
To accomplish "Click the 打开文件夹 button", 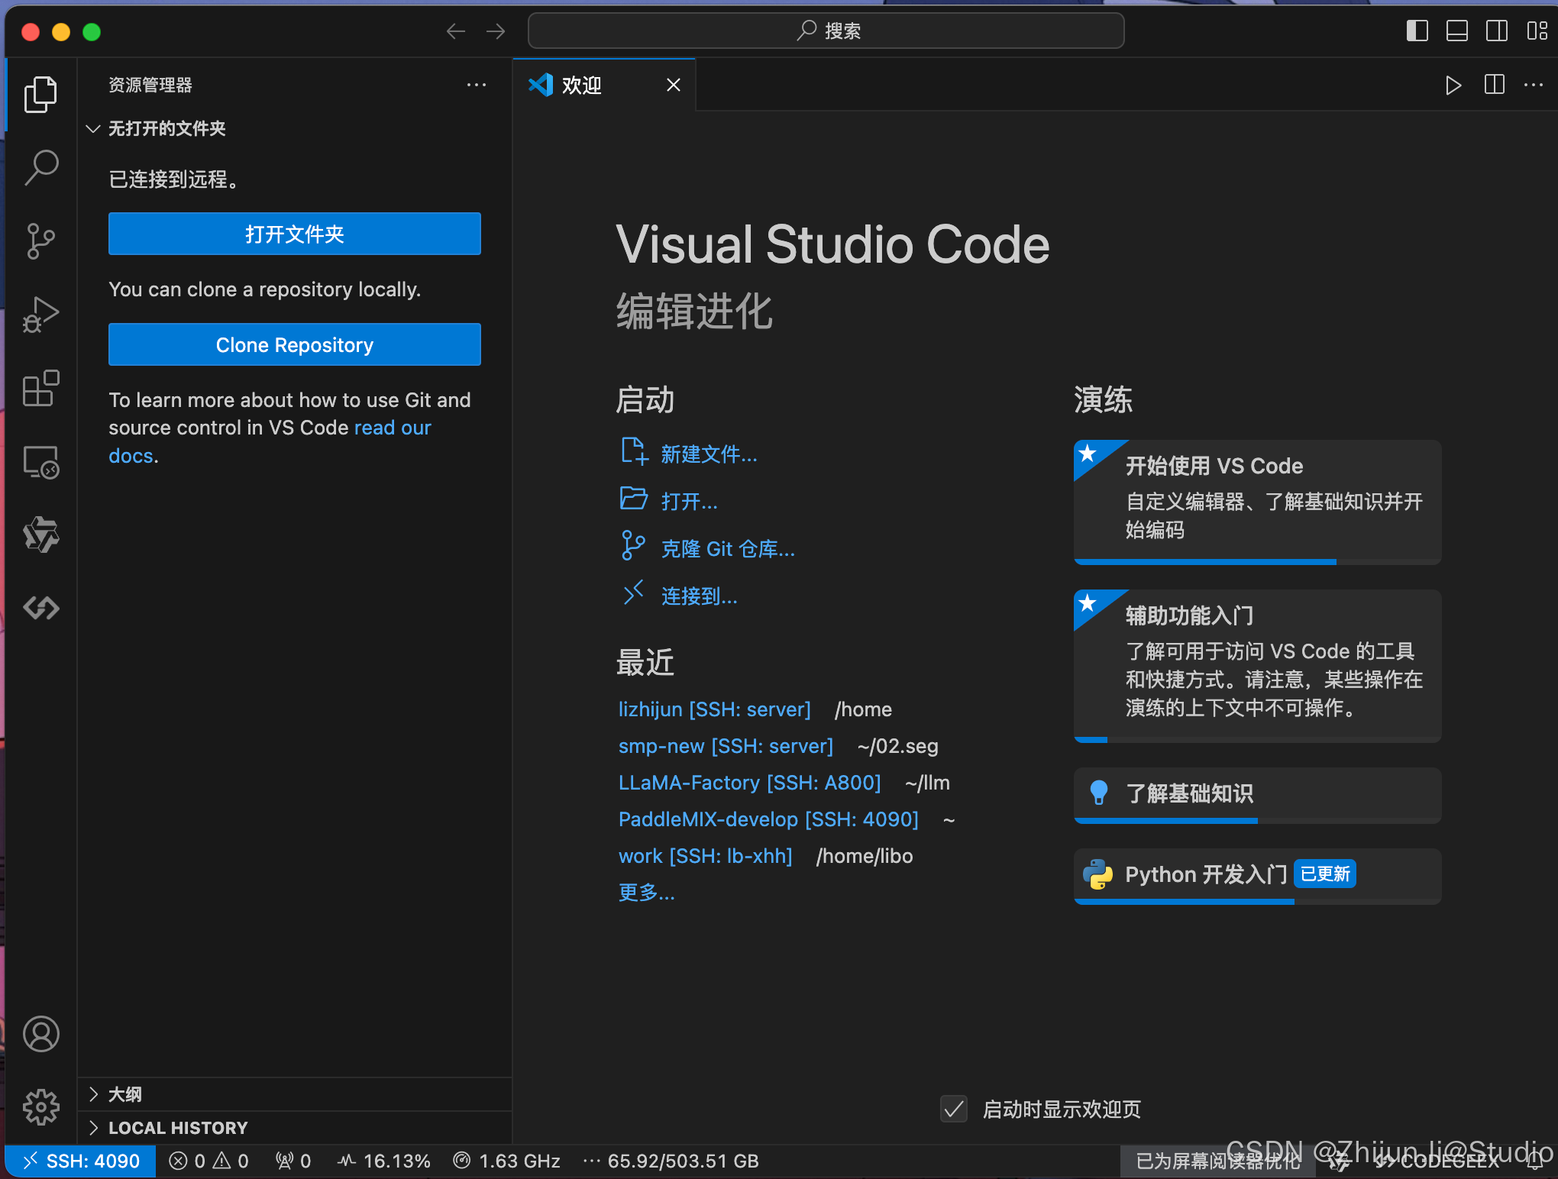I will 294,234.
